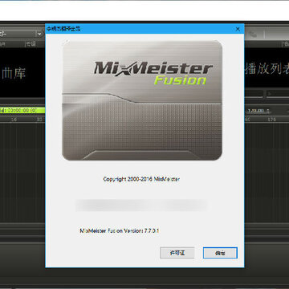Click the MixMeister Fusion logo image
Screen dimensions: 289x289
click(142, 100)
